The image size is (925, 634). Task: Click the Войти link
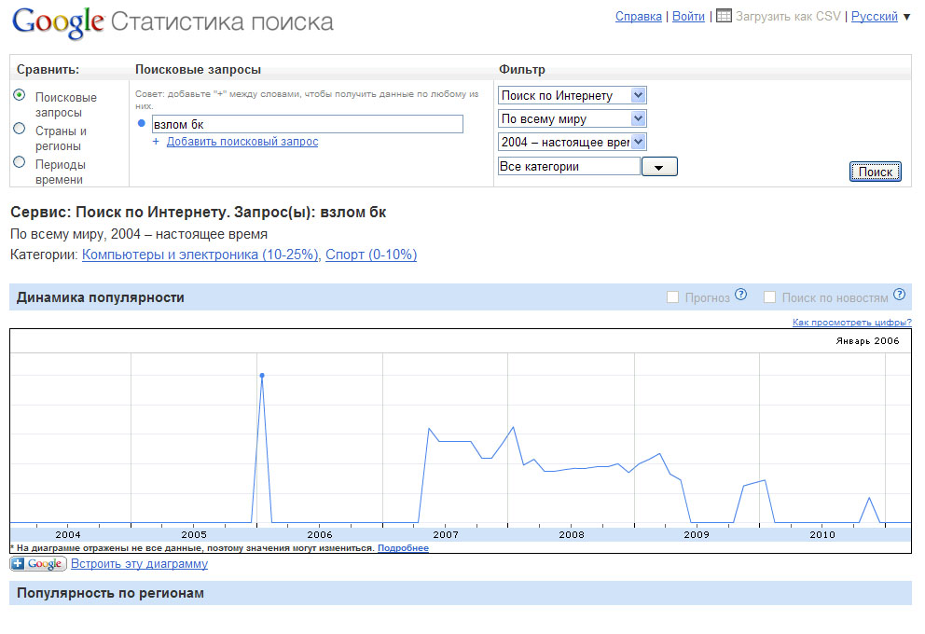coord(688,17)
